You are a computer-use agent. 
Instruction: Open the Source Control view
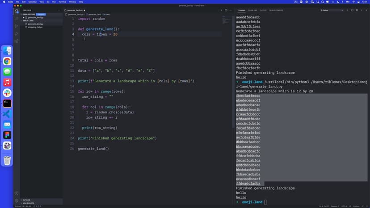click(x=17, y=26)
